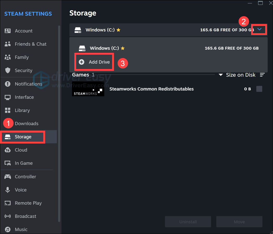The image size is (273, 234).
Task: Click the sort order lines icon
Action: [262, 75]
